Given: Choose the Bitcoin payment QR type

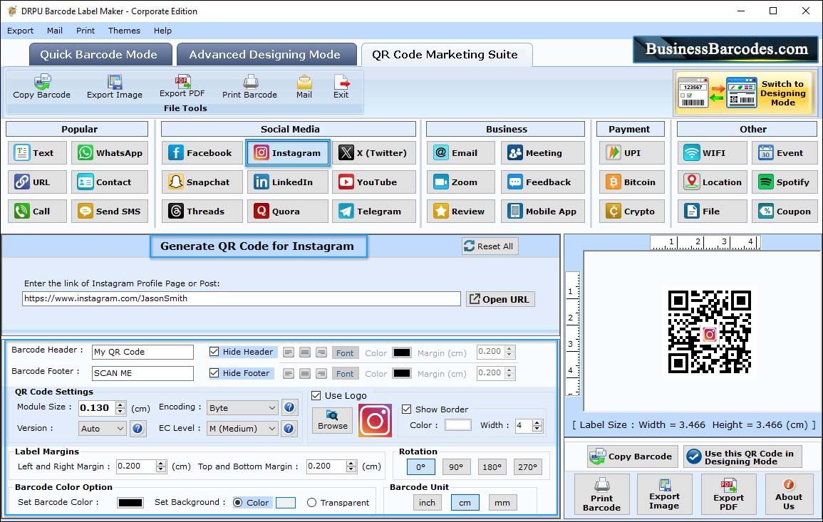Looking at the screenshot, I should click(x=631, y=182).
